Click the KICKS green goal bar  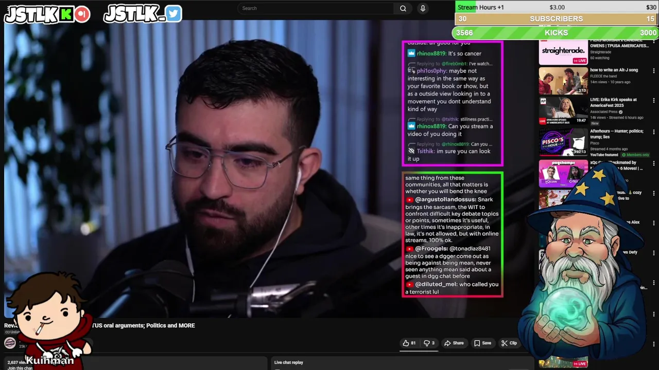[x=556, y=32]
